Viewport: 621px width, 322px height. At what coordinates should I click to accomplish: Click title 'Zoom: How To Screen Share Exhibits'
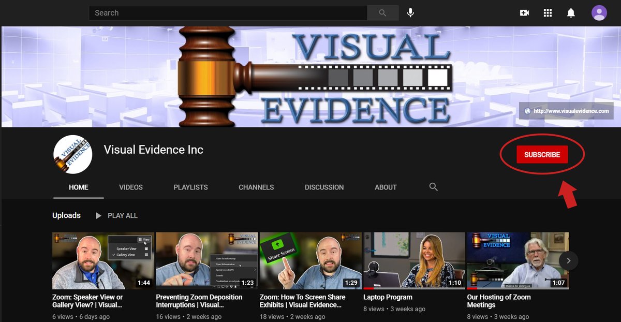pyautogui.click(x=302, y=301)
